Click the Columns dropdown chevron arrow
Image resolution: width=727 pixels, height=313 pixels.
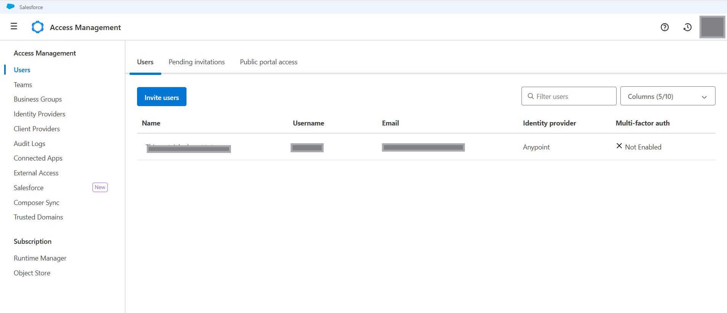click(704, 97)
